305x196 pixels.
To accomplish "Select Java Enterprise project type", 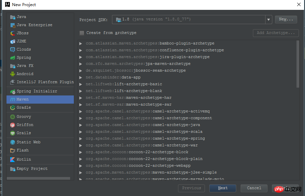I will pos(40,25).
